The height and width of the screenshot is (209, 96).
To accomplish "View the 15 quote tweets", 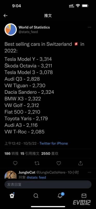I will coord(30,154).
